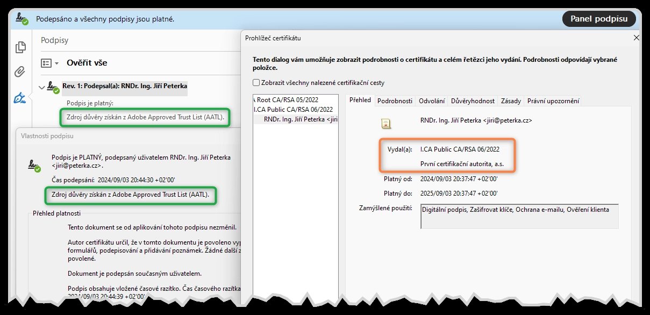
Task: Switch to the Přehled tab
Action: 360,101
